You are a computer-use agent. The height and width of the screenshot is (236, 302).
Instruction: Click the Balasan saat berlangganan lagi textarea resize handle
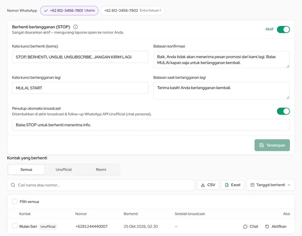point(288,97)
